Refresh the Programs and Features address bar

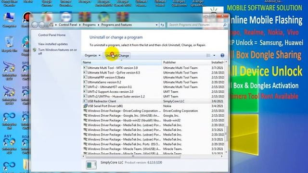(x=162, y=25)
